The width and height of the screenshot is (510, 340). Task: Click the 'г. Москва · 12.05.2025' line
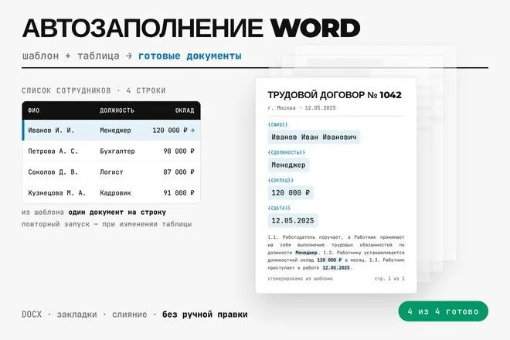(301, 108)
